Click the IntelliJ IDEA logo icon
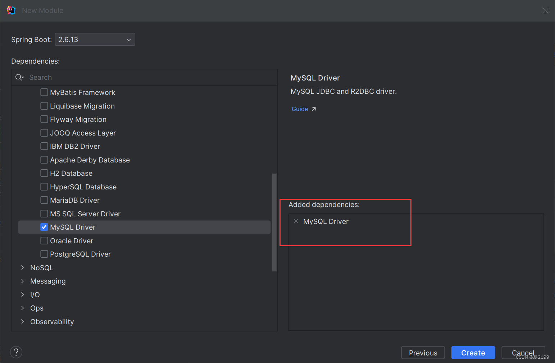The width and height of the screenshot is (555, 363). click(x=11, y=10)
